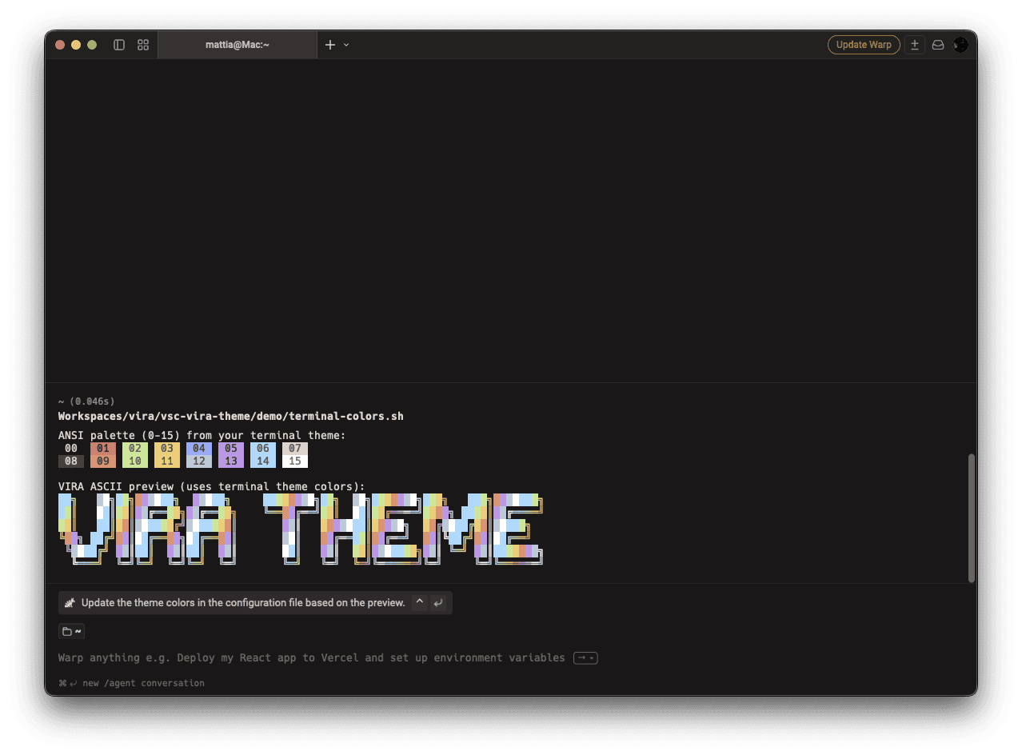Minimize the window with the yellow button
The height and width of the screenshot is (755, 1022).
(x=76, y=45)
